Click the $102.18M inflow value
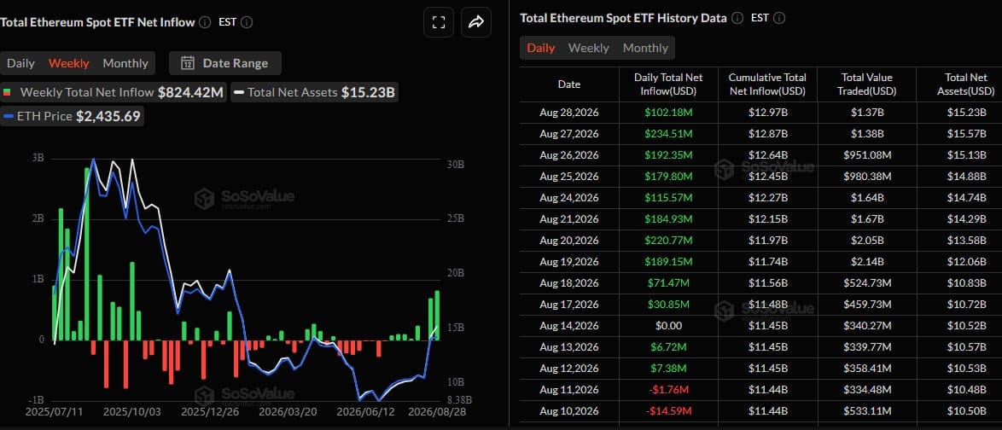Image resolution: width=1002 pixels, height=430 pixels. click(668, 113)
